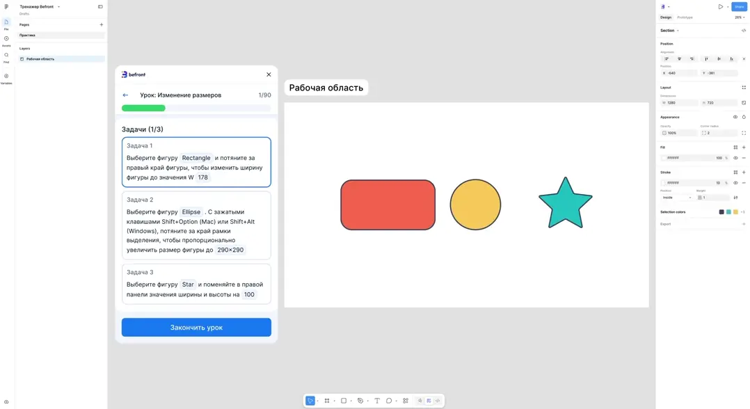The height and width of the screenshot is (409, 750).
Task: Open the Find search panel
Action: point(6,57)
